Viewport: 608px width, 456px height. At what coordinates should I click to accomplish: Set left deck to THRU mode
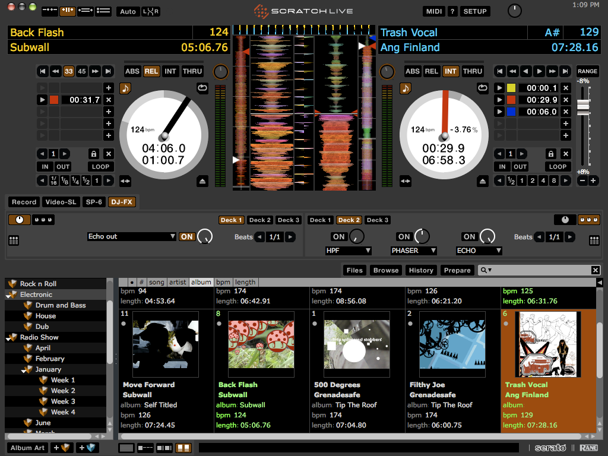pos(192,71)
